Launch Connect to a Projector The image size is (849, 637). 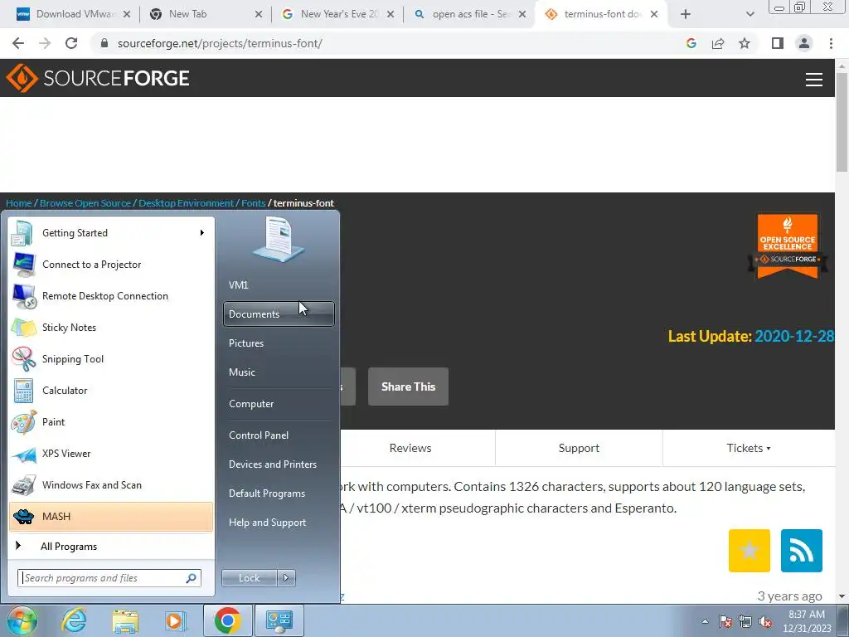pos(111,265)
